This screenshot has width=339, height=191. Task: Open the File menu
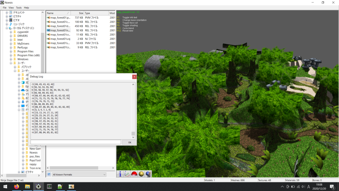coord(5,8)
